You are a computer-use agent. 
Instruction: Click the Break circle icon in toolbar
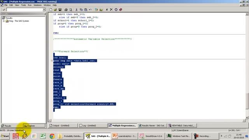click(x=116, y=10)
